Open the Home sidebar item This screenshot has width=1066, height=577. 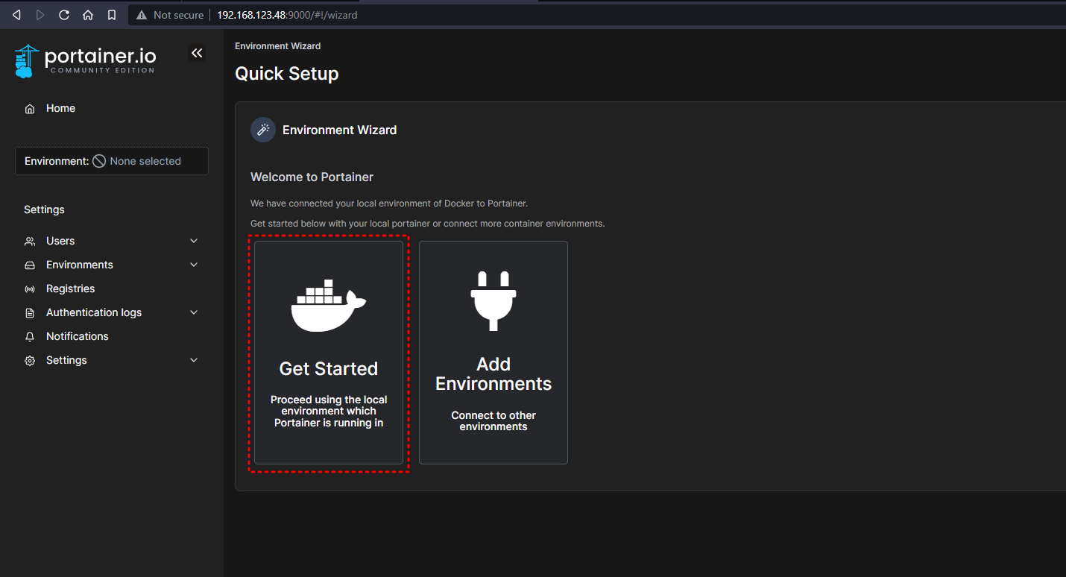(112, 108)
